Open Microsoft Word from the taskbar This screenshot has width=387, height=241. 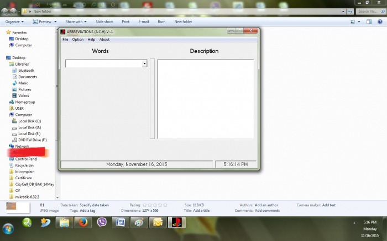pyautogui.click(x=120, y=223)
